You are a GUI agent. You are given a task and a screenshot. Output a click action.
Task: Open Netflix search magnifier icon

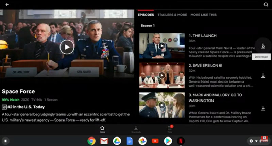(x=266, y=5)
